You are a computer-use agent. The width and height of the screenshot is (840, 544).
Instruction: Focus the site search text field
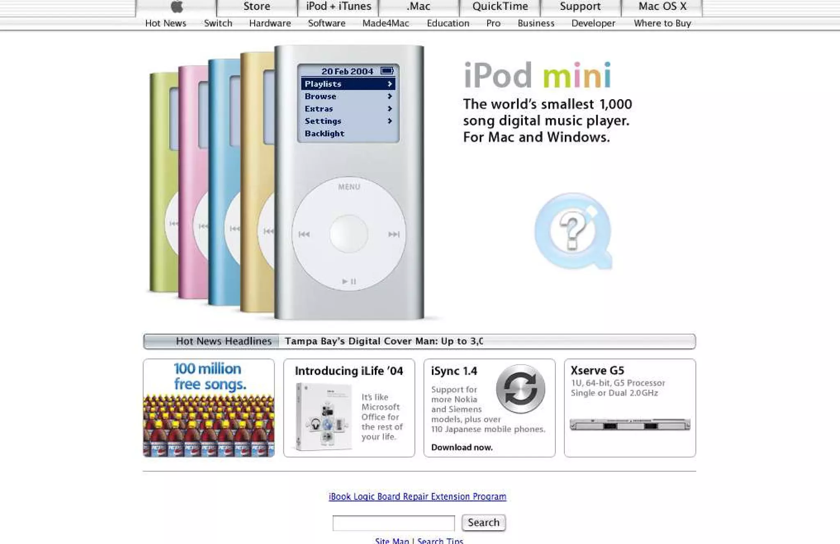click(394, 523)
